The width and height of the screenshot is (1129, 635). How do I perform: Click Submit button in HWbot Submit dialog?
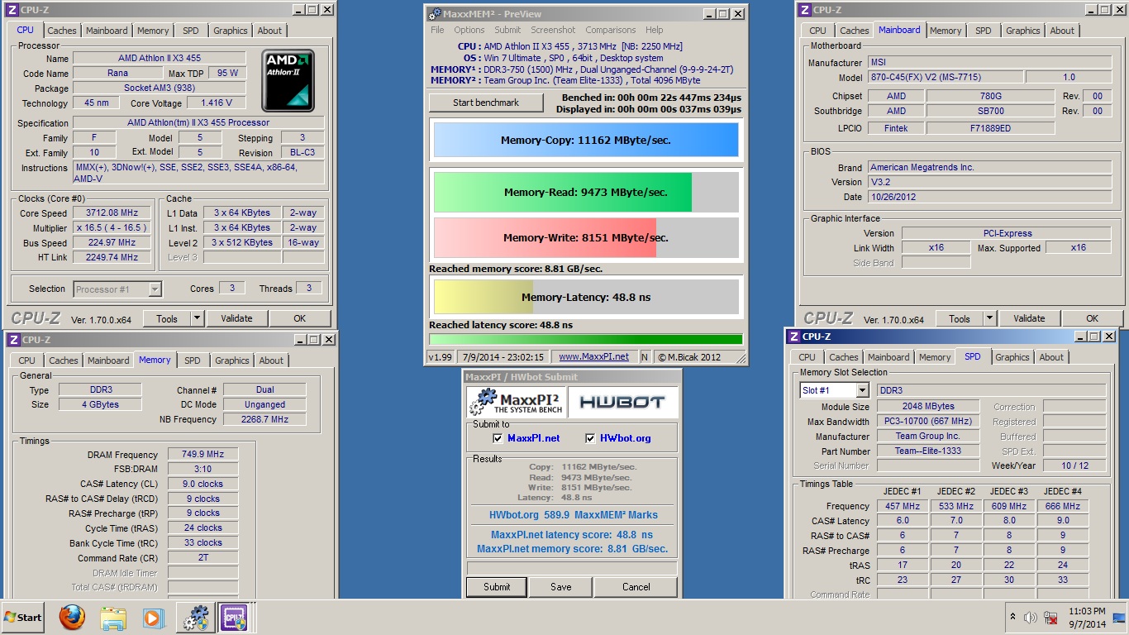pos(497,587)
